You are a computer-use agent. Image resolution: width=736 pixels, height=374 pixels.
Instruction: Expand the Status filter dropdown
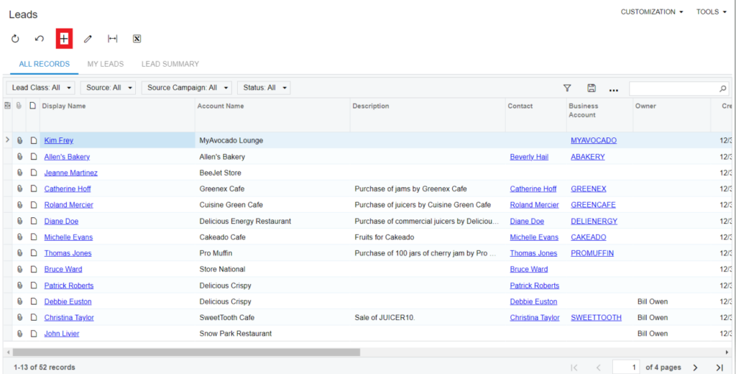click(264, 88)
